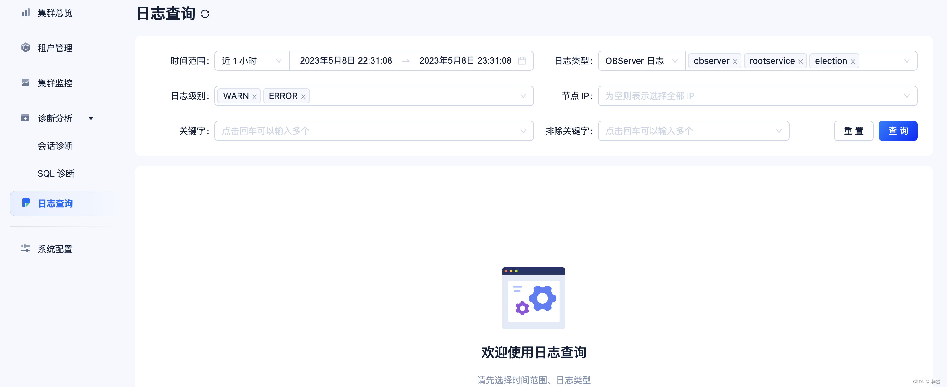Click the 租户管理 hexagon icon
This screenshot has height=387, width=947.
(25, 48)
